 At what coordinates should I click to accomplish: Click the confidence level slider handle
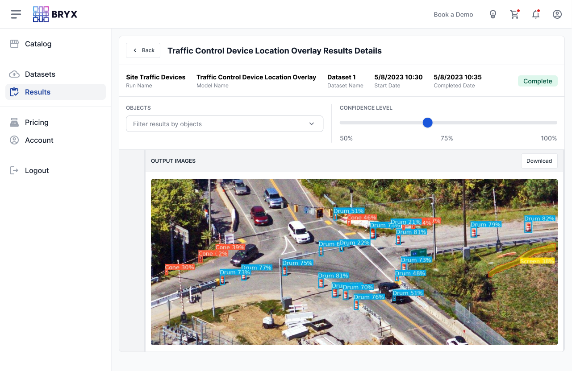pos(427,123)
